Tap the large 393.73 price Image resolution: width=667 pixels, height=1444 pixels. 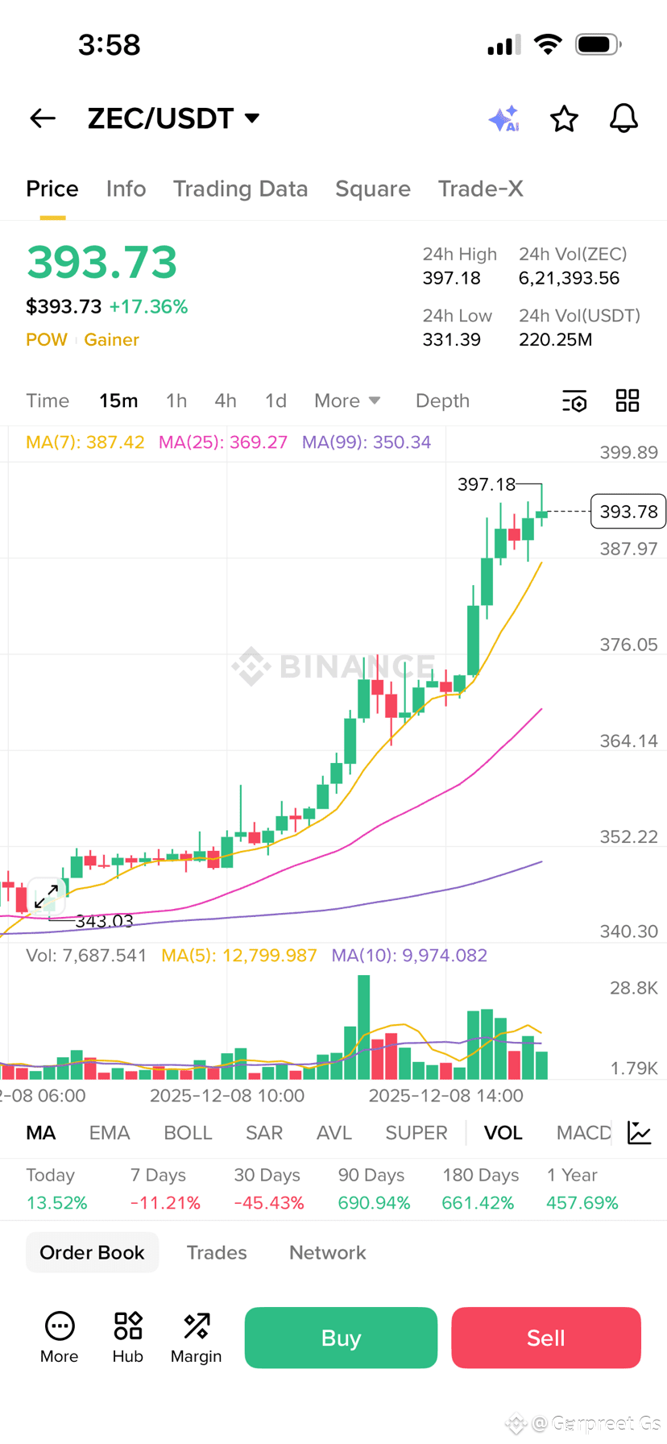click(x=101, y=263)
